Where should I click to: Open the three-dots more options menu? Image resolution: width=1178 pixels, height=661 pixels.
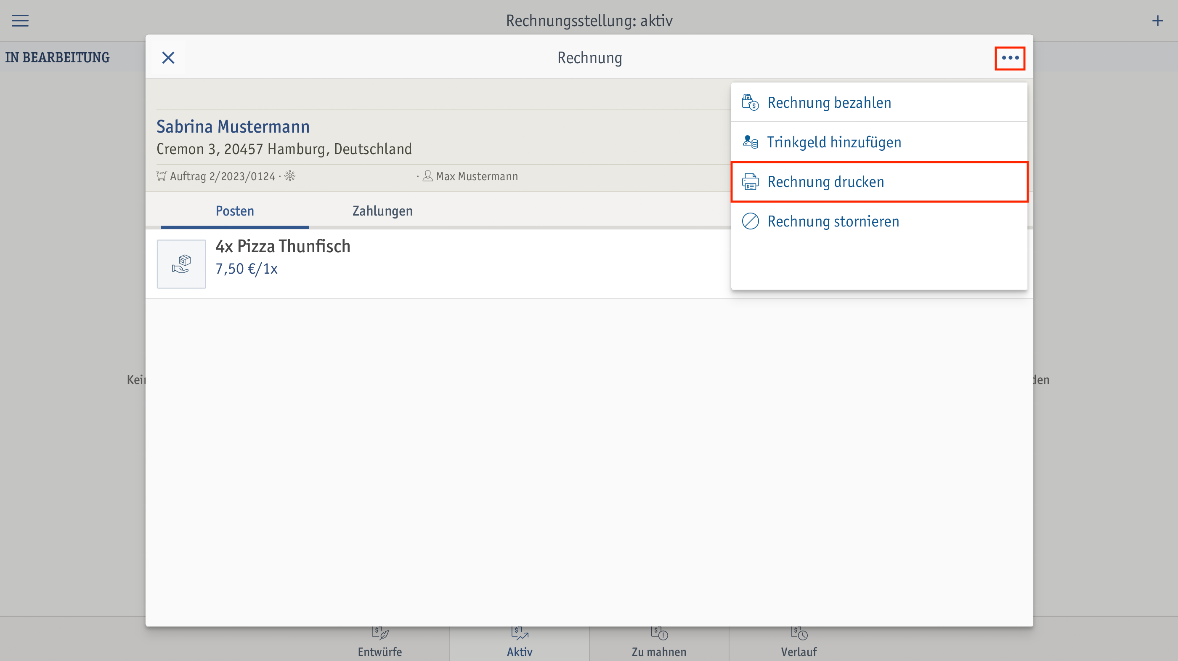[x=1010, y=58]
